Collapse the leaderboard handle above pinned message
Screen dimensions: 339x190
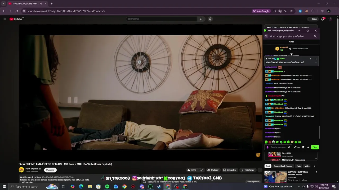[291, 54]
